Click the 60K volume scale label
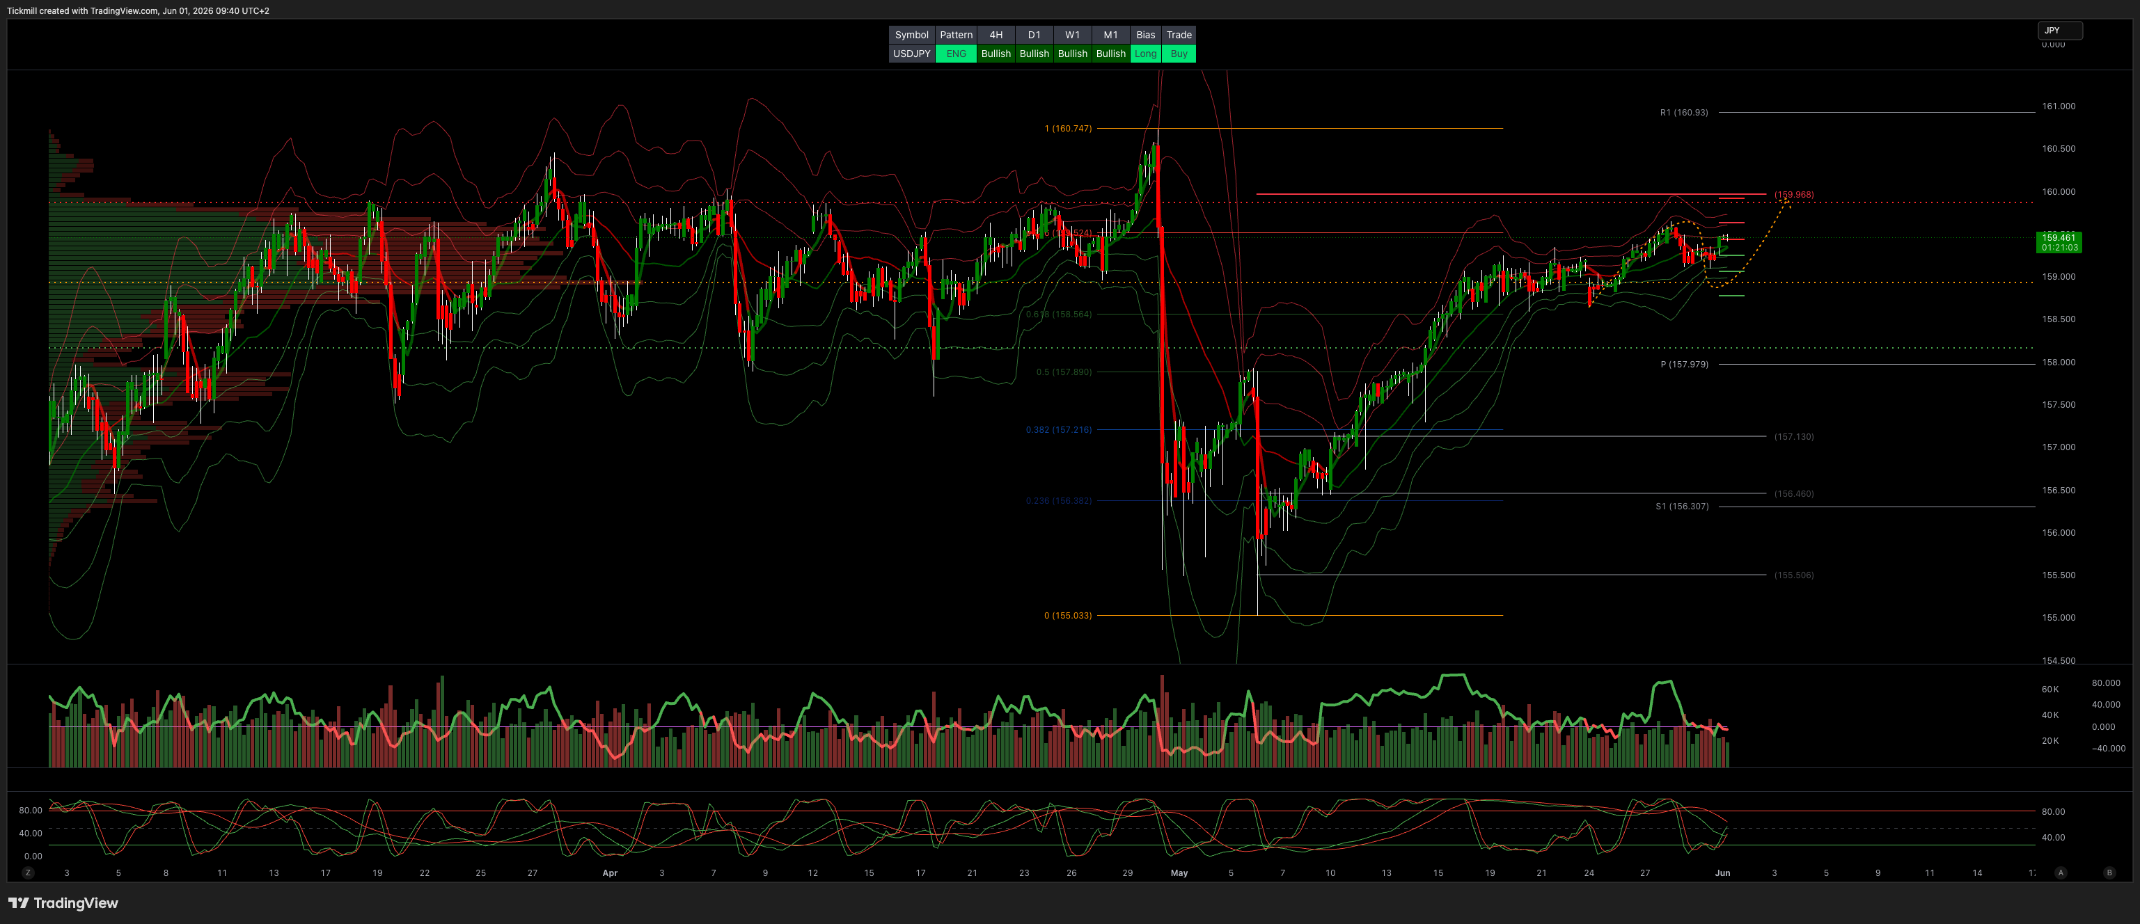Screen dimensions: 2140x924 click(2049, 690)
